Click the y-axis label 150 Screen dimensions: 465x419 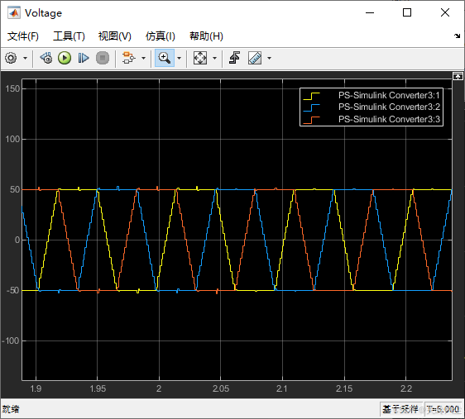(12, 88)
